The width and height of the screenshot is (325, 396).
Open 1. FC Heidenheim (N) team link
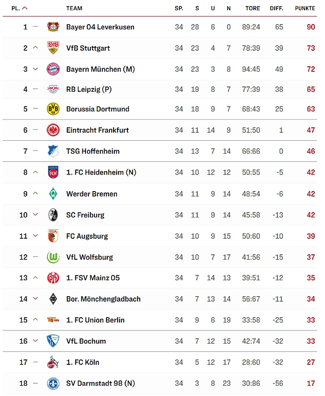tap(101, 172)
